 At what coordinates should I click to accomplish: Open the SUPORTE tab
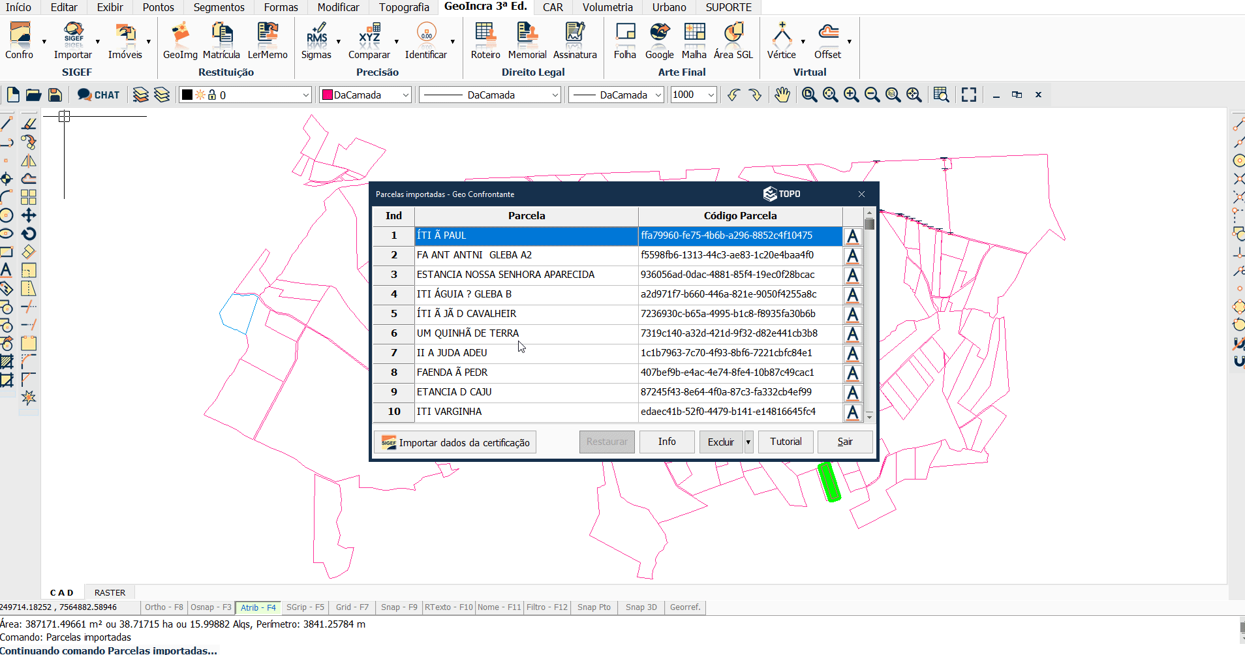[728, 7]
